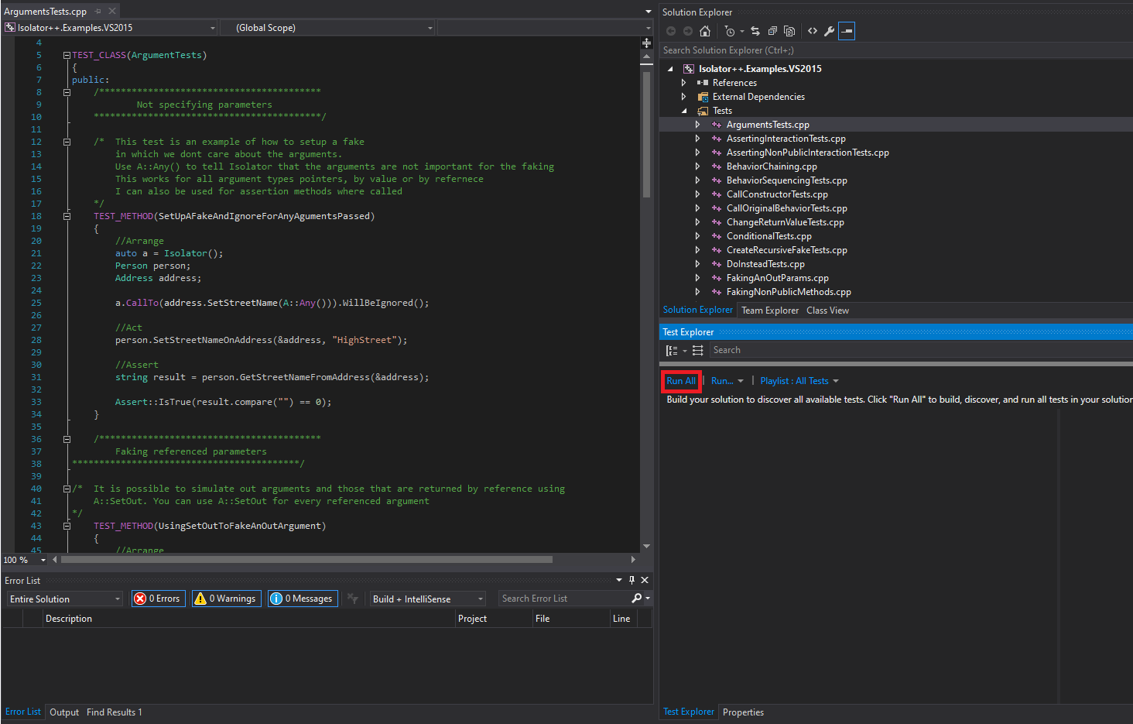The height and width of the screenshot is (724, 1133).
Task: Switch to the Team Explorer tab
Action: tap(769, 311)
